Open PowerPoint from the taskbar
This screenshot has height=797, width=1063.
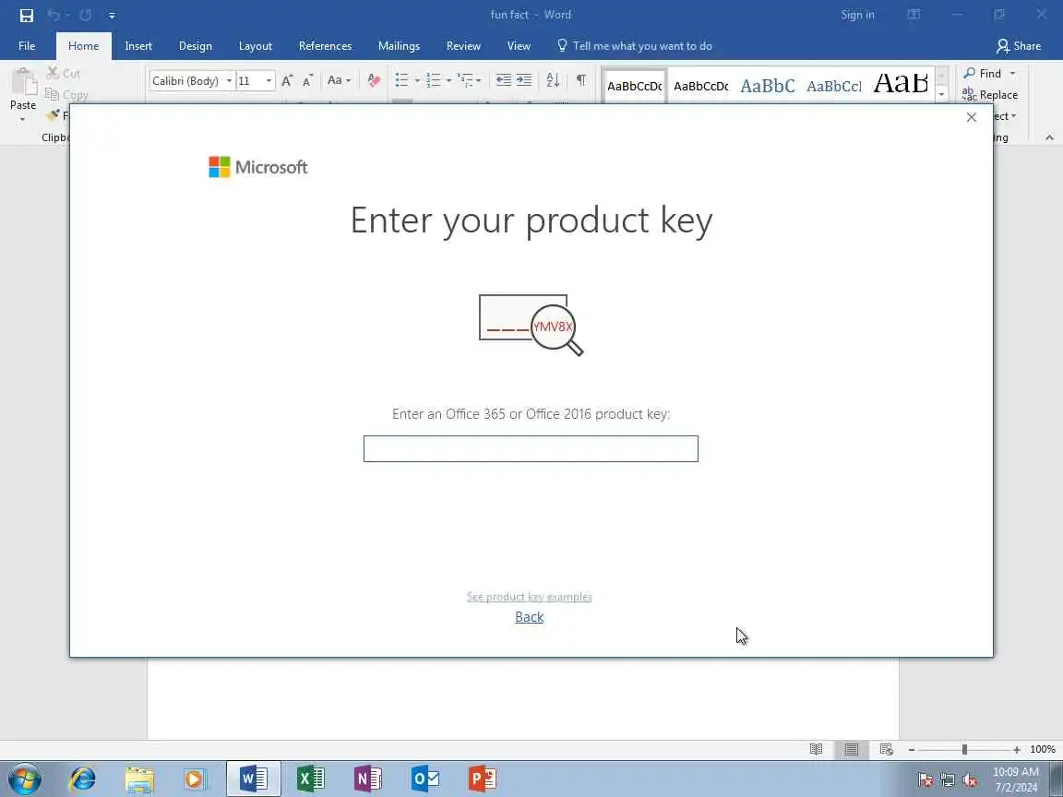(x=482, y=779)
